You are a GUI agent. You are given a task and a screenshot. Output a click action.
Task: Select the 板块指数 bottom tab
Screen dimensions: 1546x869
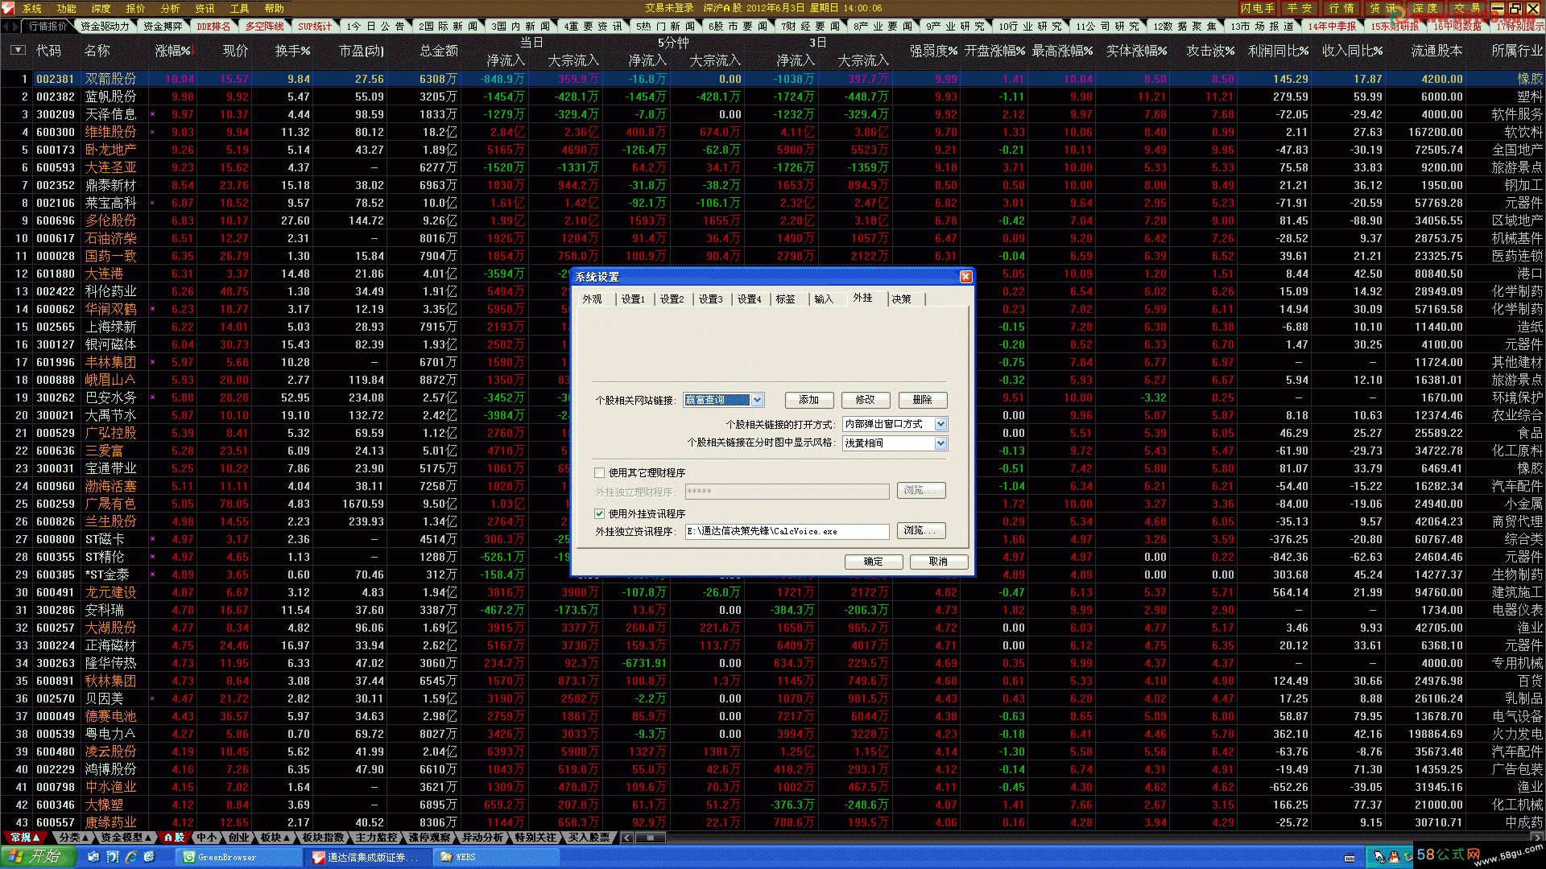click(x=323, y=838)
